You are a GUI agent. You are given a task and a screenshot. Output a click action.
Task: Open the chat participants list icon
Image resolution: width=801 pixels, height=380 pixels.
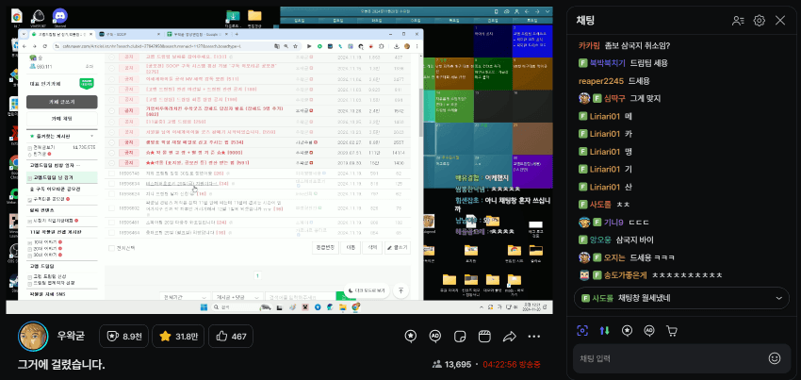tap(738, 20)
